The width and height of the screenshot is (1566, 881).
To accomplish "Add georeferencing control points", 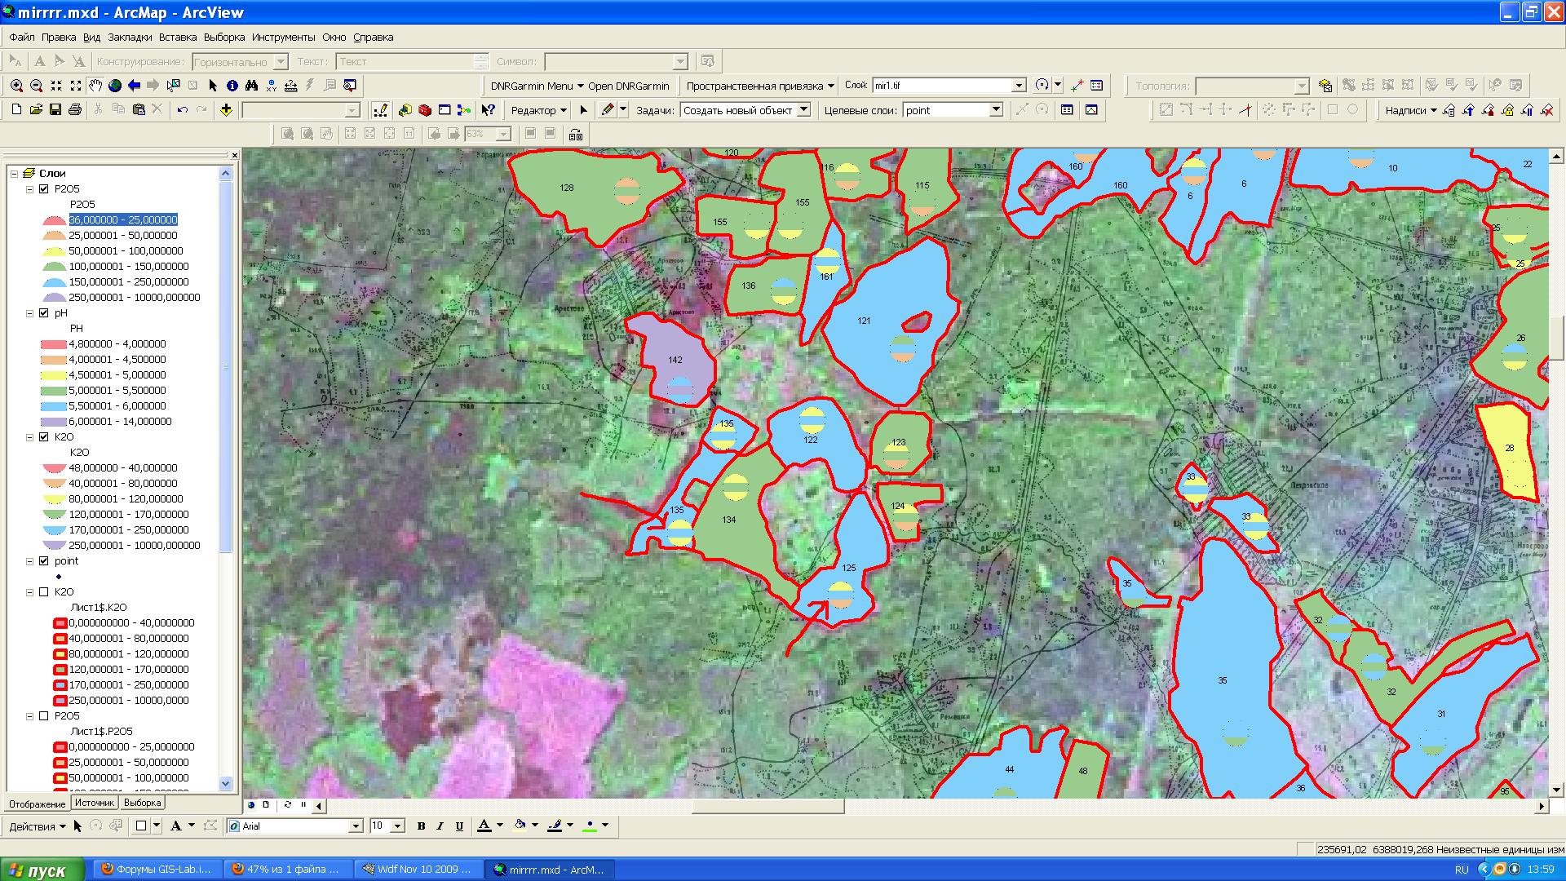I will tap(1077, 86).
